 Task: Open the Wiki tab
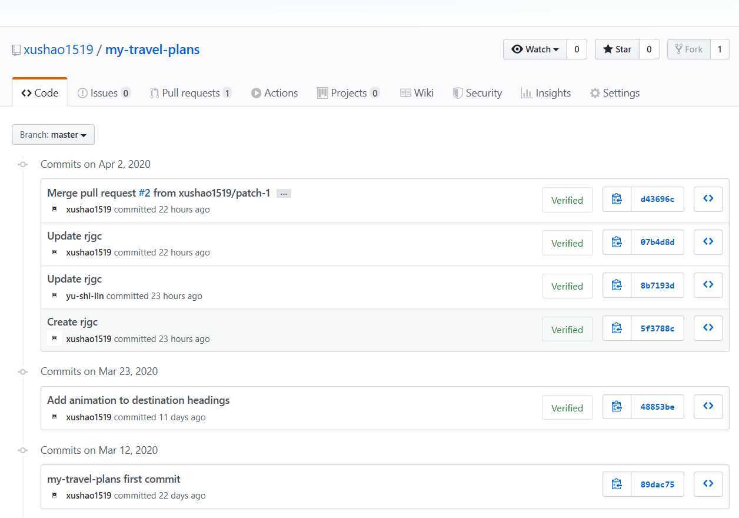(x=417, y=92)
